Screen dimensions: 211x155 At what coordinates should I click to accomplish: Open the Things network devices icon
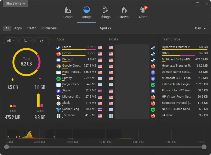[105, 11]
